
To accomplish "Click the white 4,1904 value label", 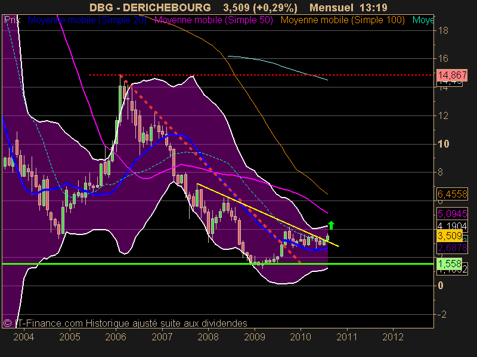I will click(452, 226).
